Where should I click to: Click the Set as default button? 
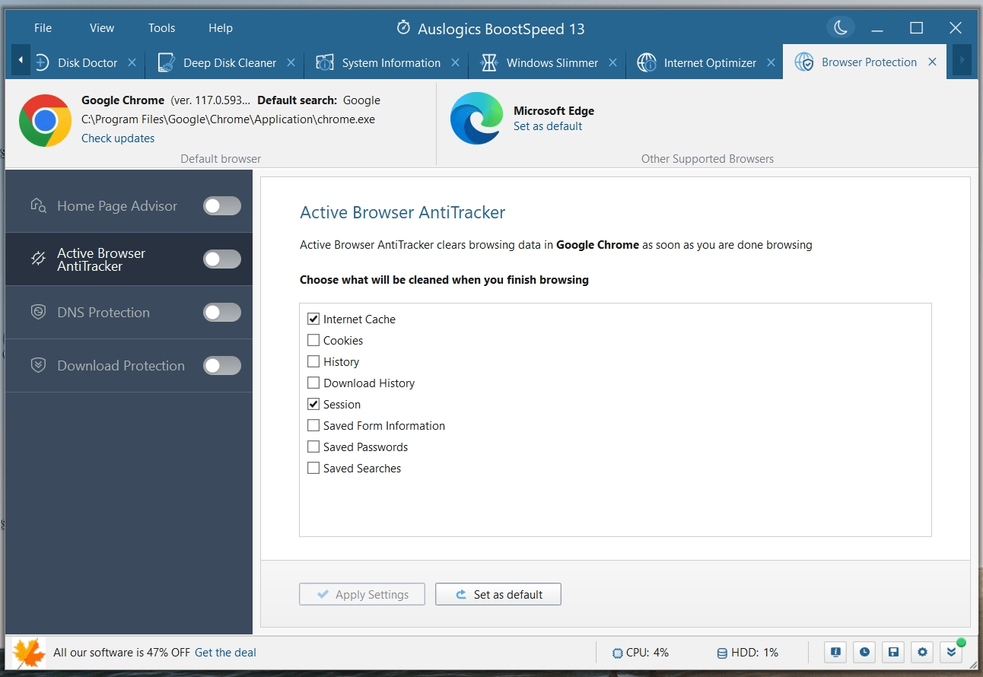pos(498,594)
